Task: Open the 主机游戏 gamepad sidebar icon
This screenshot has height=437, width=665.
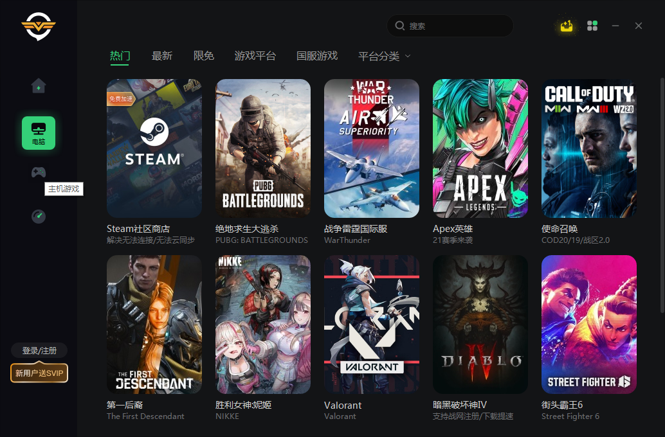Action: tap(39, 172)
